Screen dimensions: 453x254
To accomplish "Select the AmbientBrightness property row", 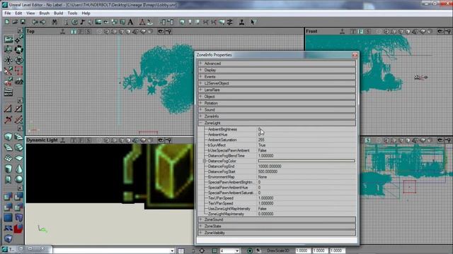I will coord(277,129).
